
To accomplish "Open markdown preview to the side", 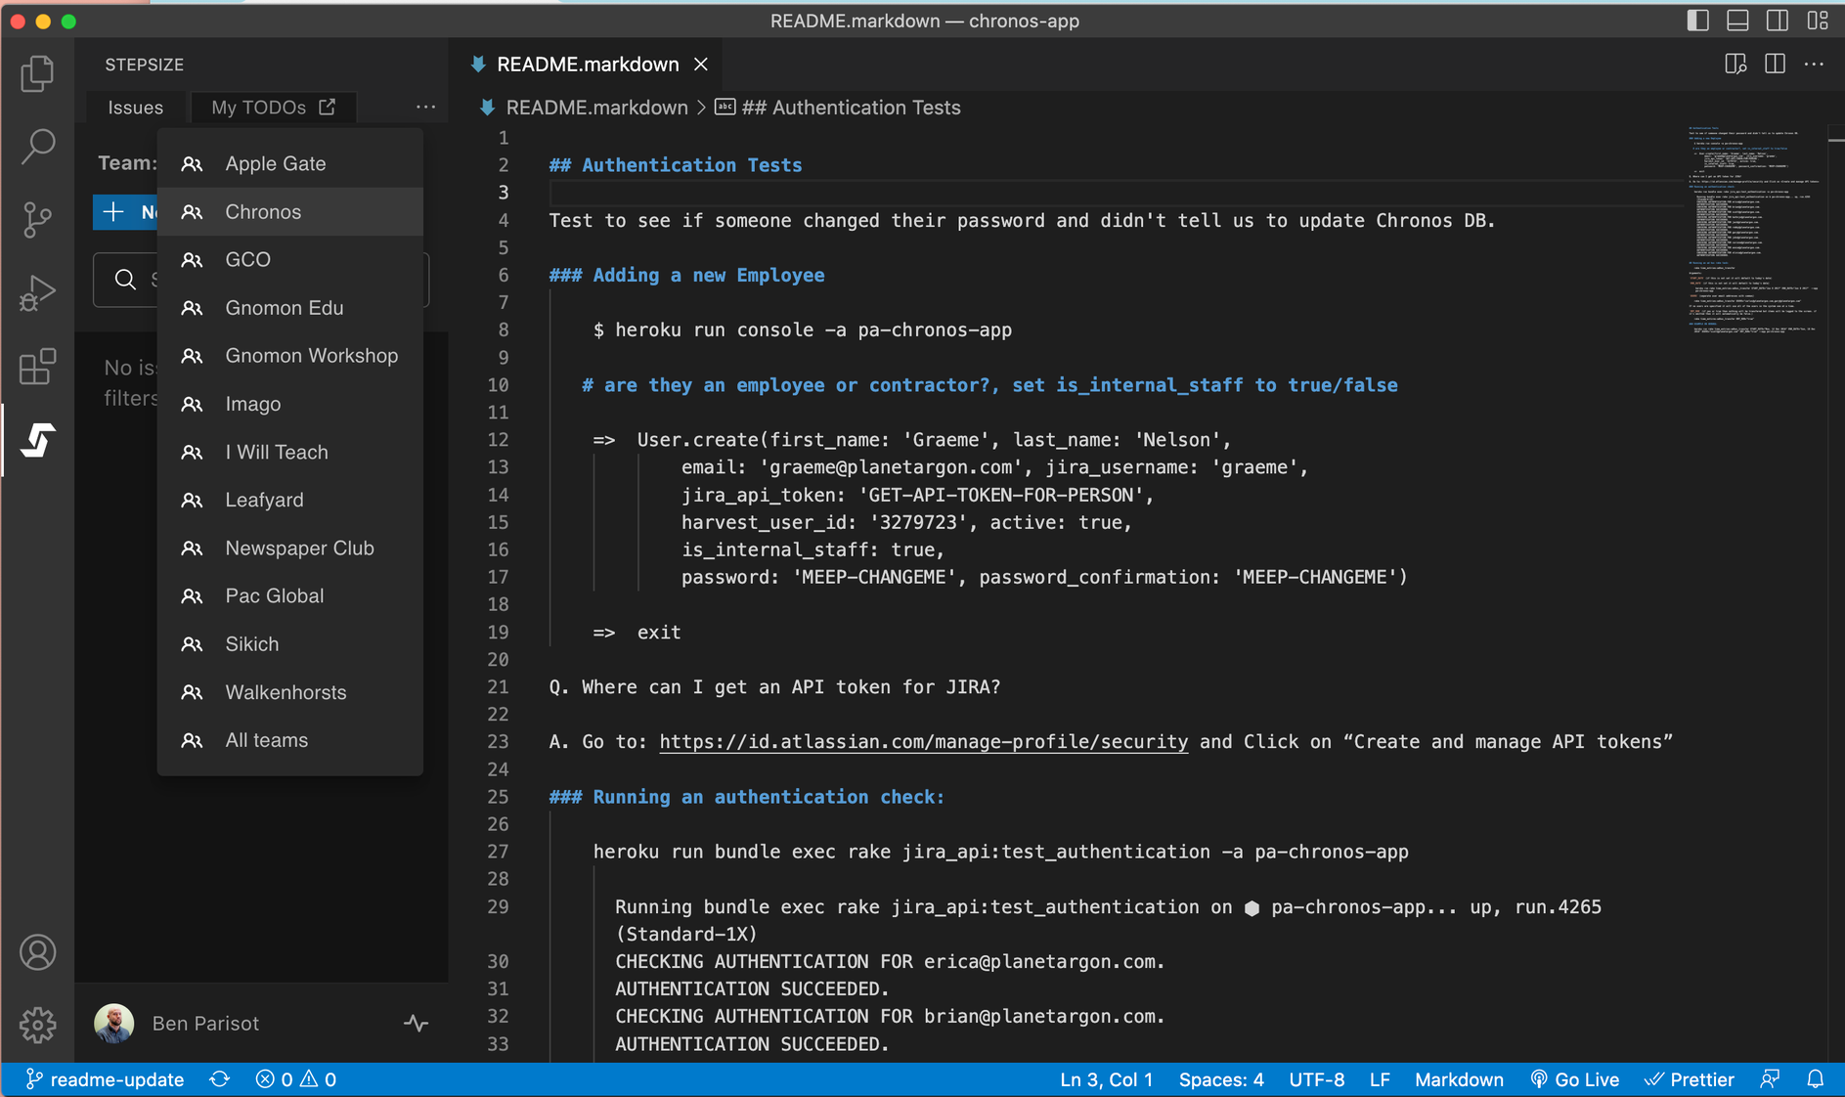I will tap(1735, 65).
